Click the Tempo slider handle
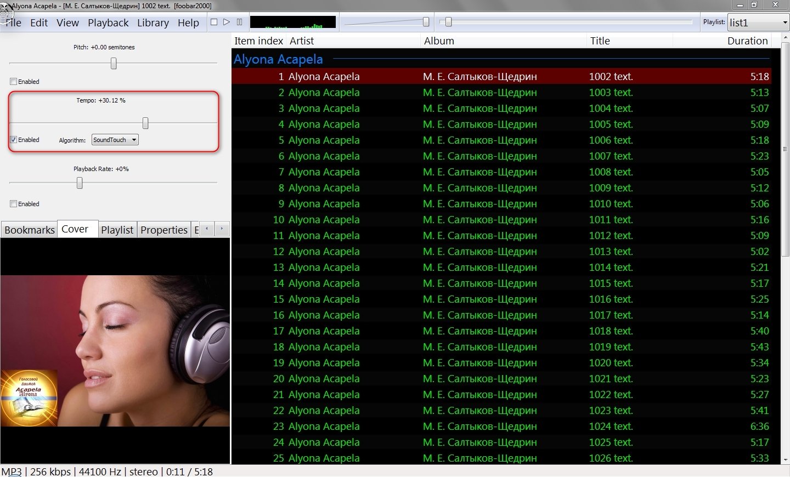This screenshot has width=790, height=477. point(145,123)
